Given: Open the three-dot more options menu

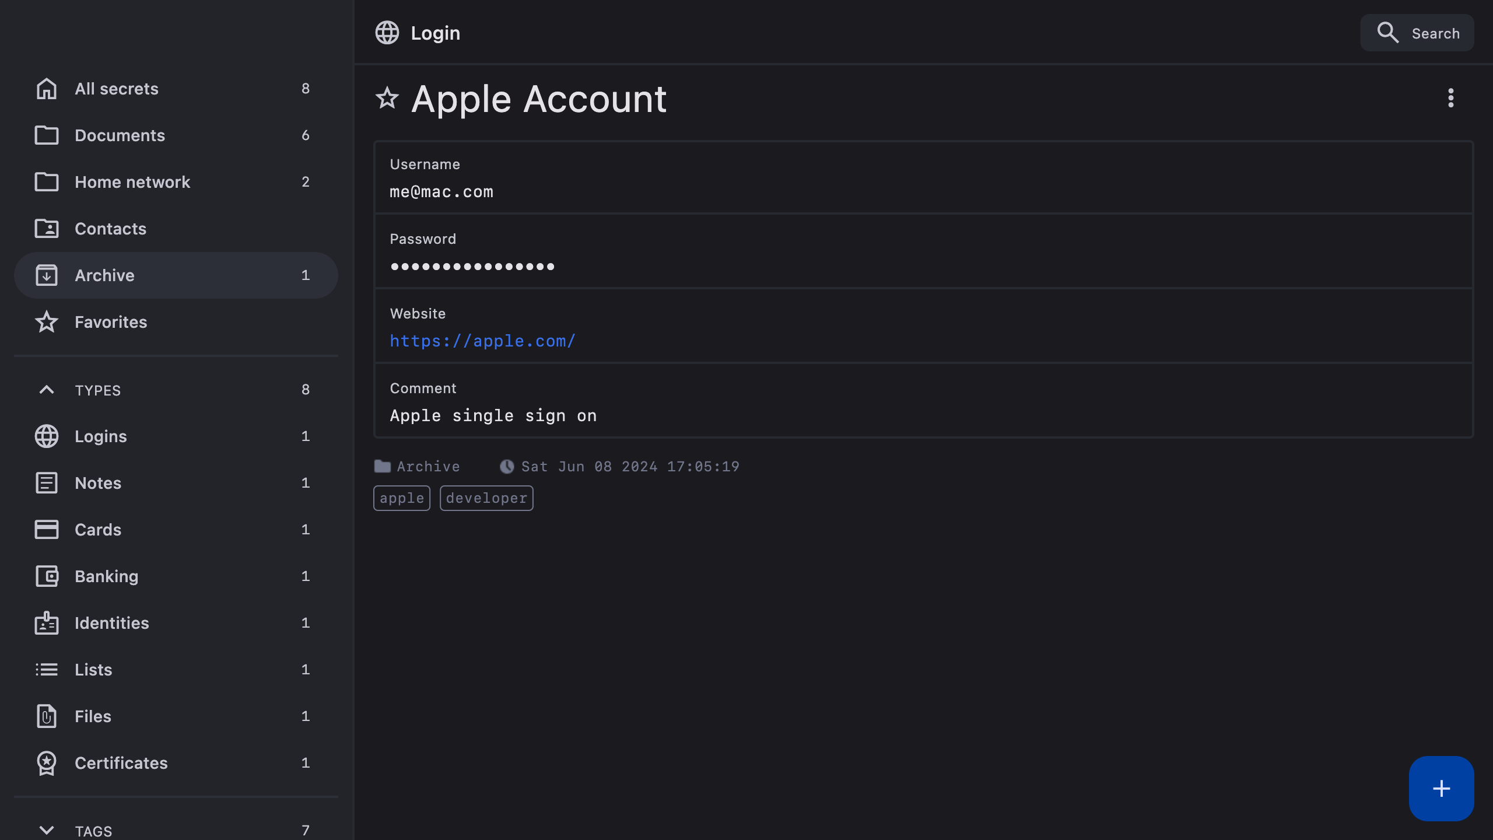Looking at the screenshot, I should [1450, 98].
